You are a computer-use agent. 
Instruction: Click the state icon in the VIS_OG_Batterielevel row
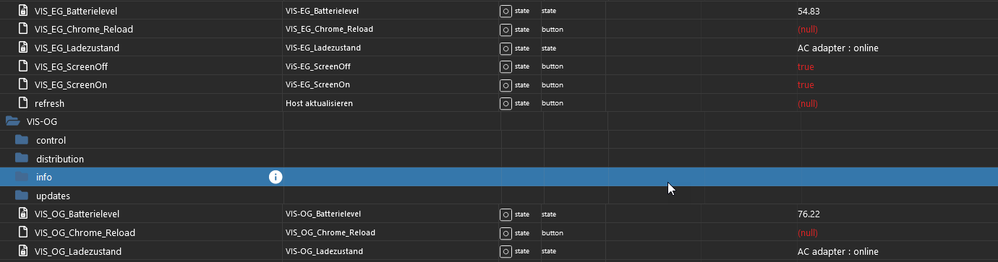coord(506,214)
